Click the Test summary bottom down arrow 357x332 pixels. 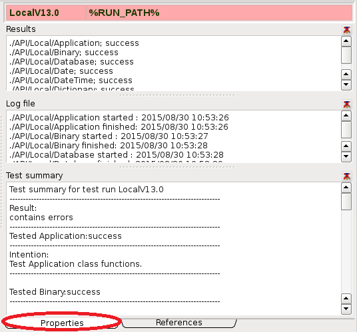pos(346,309)
